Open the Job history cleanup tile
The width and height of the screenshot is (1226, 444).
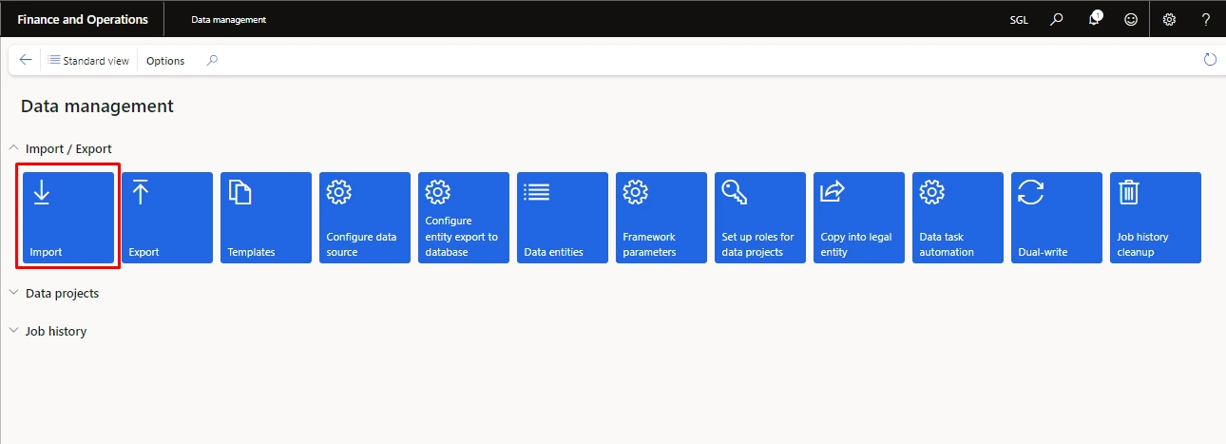click(1156, 217)
